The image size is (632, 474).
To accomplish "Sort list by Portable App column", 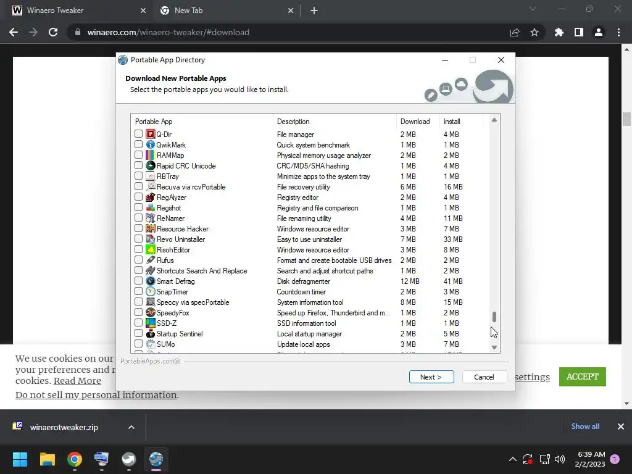I will (202, 122).
